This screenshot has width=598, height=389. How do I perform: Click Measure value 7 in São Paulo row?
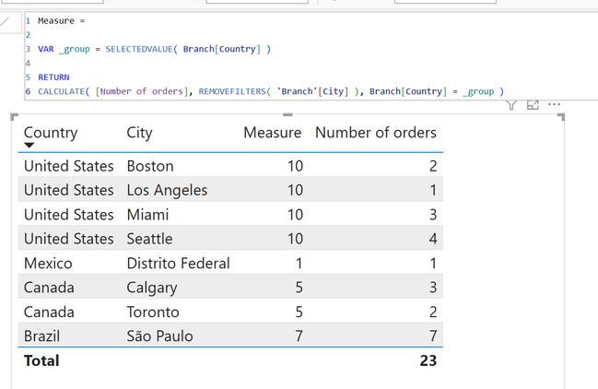299,336
